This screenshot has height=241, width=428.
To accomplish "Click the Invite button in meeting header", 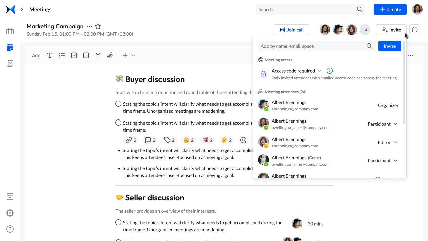I will [x=391, y=30].
